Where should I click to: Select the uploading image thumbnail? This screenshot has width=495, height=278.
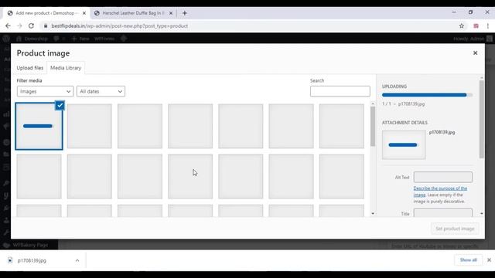39,126
